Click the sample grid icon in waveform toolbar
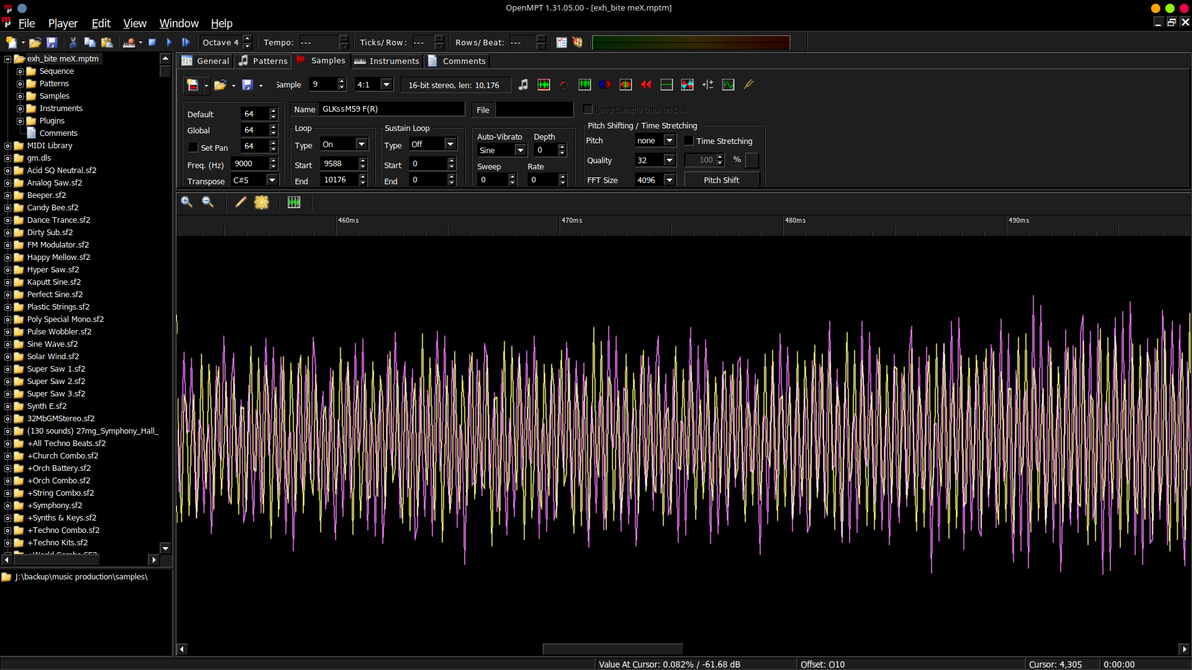The width and height of the screenshot is (1192, 670). pyautogui.click(x=294, y=202)
